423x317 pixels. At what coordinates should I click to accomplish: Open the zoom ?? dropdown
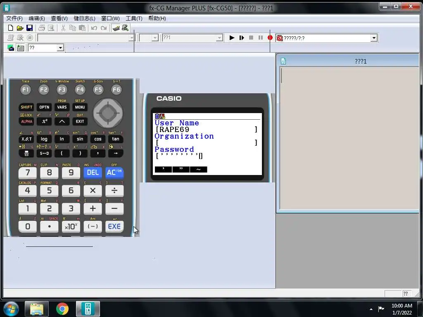point(60,48)
